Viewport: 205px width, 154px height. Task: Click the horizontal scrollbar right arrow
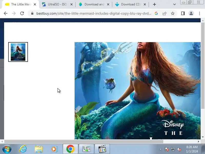pyautogui.click(x=198, y=142)
